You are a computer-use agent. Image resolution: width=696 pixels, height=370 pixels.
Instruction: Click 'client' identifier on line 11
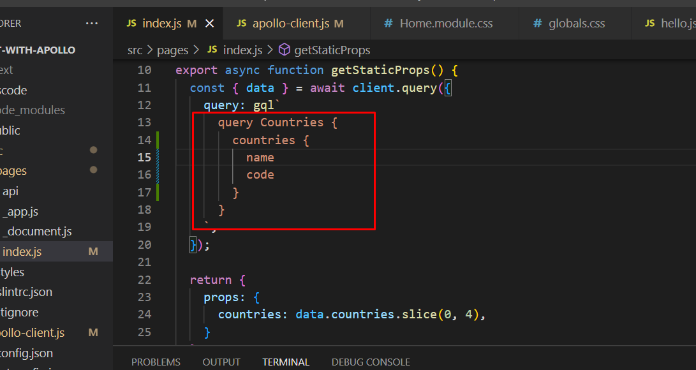coord(373,88)
